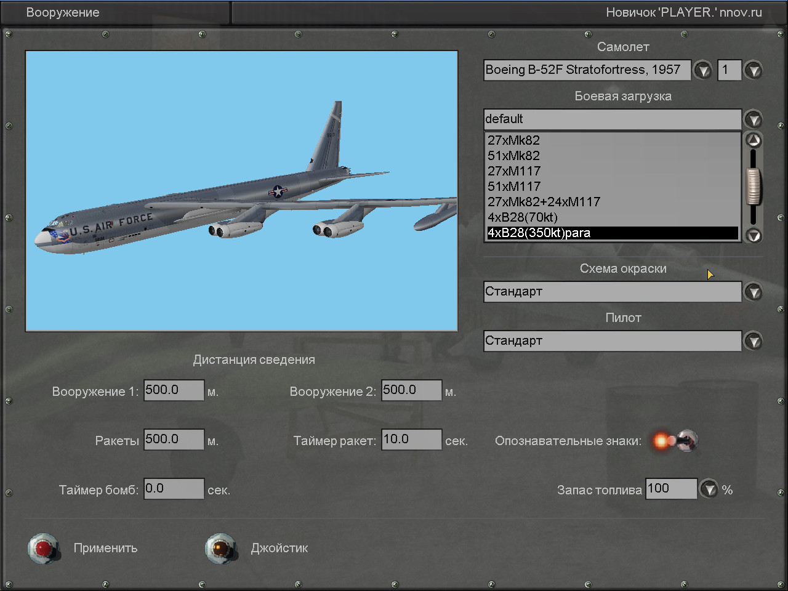Click the Пилот Стандарт field
788x591 pixels.
click(x=613, y=341)
